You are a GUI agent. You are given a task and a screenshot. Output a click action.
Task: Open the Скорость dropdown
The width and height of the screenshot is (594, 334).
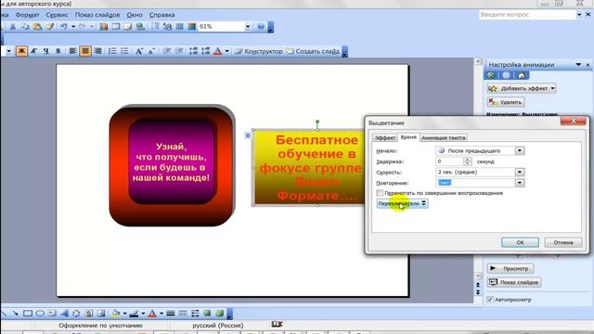(520, 172)
